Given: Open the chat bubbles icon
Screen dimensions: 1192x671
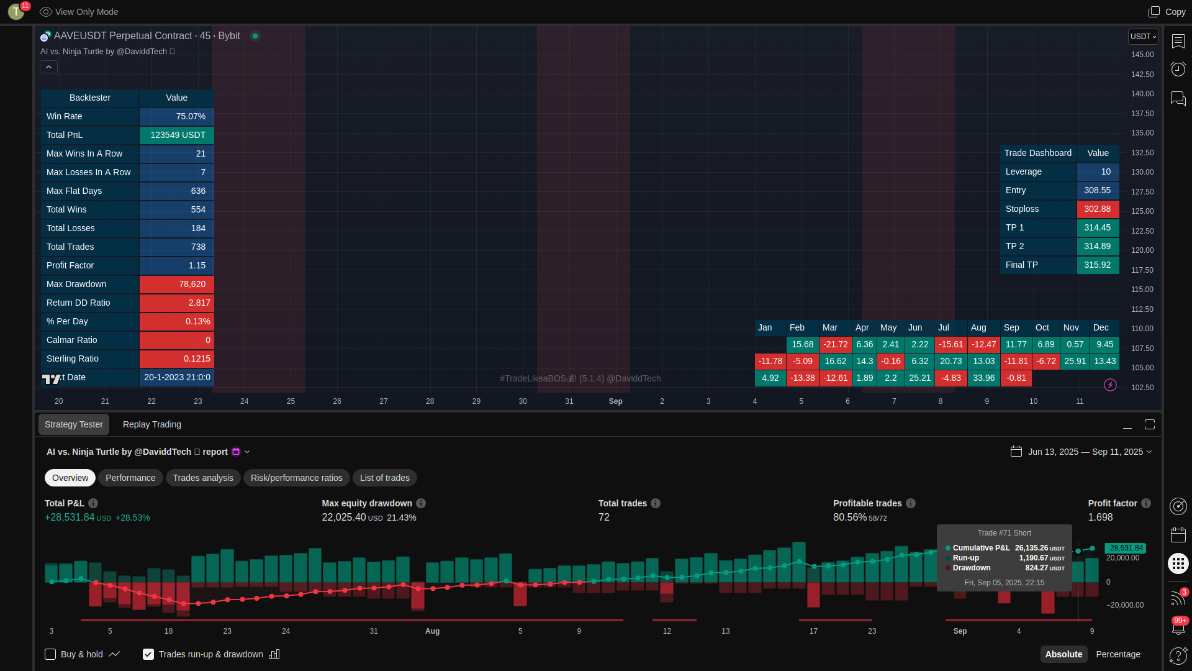Looking at the screenshot, I should (1178, 98).
